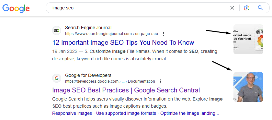Click the SEJ favicon icon
272x120 pixels.
click(x=57, y=30)
